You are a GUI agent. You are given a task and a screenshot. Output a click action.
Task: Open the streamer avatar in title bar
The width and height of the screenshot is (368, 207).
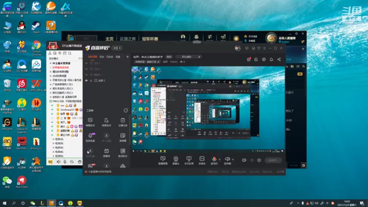click(x=238, y=48)
